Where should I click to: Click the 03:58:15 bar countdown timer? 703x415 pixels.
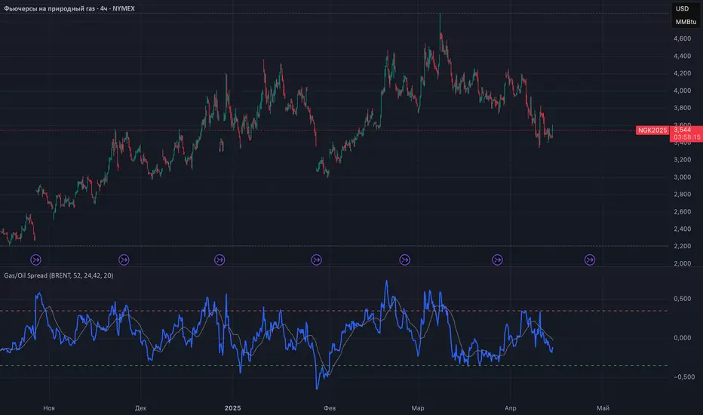pos(686,137)
